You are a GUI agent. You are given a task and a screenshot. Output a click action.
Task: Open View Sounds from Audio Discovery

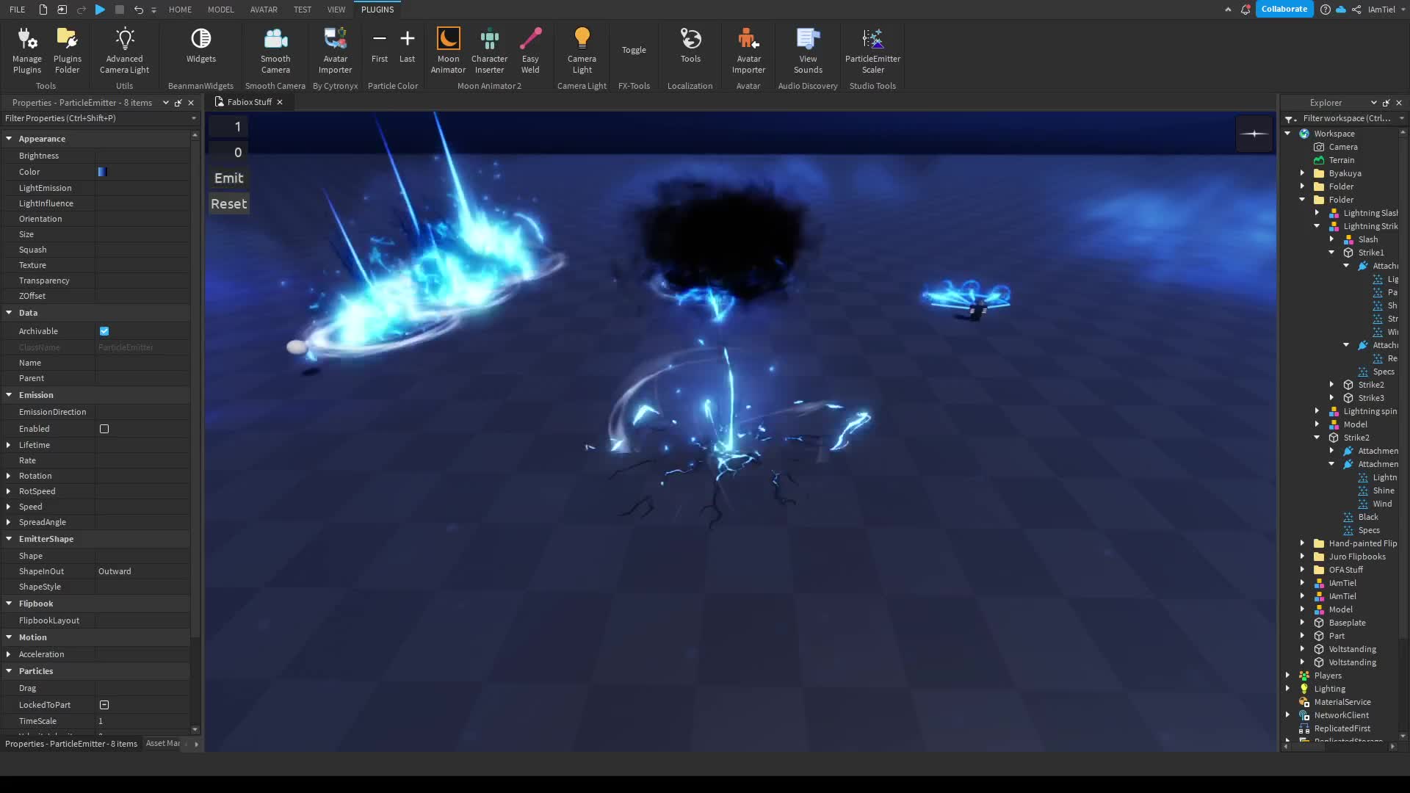tap(806, 49)
